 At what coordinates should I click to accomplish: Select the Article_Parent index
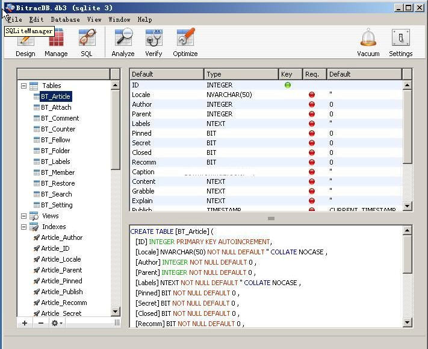pyautogui.click(x=61, y=270)
